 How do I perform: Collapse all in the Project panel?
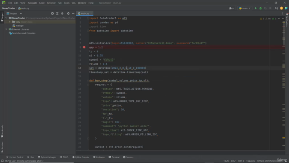tap(62, 14)
